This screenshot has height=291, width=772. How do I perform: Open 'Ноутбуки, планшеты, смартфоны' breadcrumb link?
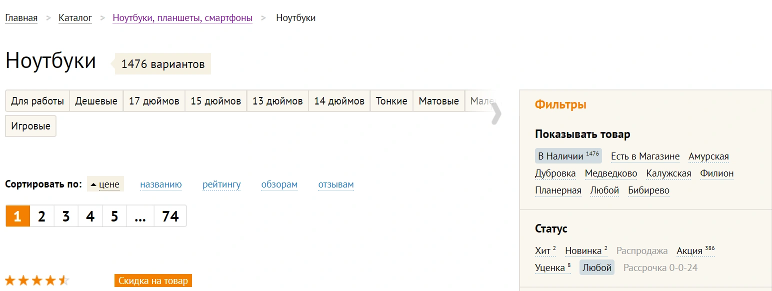coord(182,18)
